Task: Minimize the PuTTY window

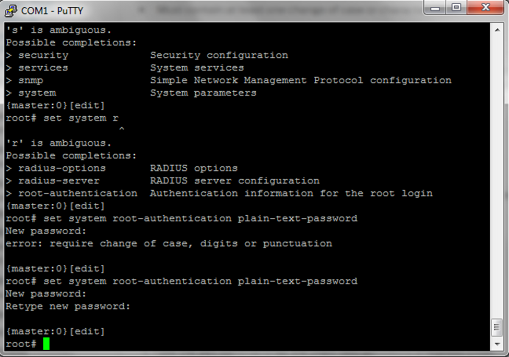Action: [x=435, y=8]
